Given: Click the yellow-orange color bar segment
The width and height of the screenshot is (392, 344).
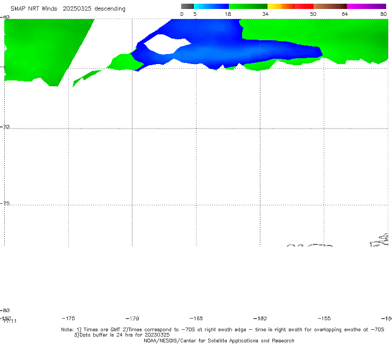Looking at the screenshot, I should click(x=281, y=6).
